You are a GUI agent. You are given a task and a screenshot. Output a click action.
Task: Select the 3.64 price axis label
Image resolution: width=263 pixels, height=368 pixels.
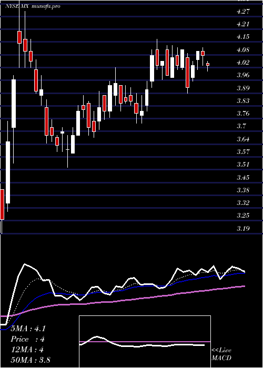pyautogui.click(x=243, y=139)
